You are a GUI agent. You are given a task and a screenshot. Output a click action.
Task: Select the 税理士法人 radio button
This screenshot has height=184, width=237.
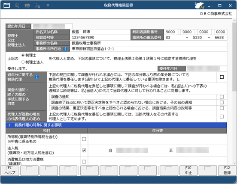[x=23, y=62]
